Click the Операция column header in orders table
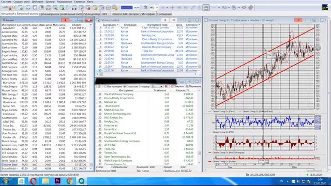 (x=130, y=25)
